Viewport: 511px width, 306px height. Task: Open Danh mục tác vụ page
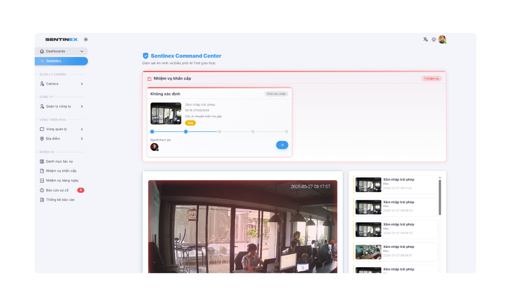59,161
